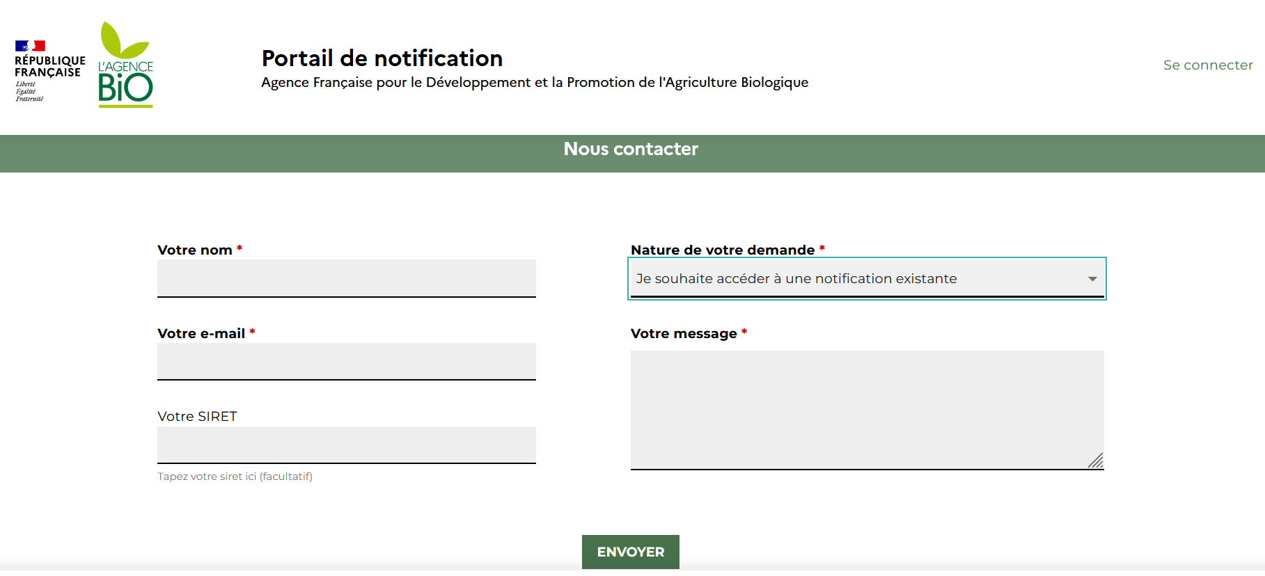
Task: Click the L'Agence Bio leaf logo
Action: tap(126, 65)
